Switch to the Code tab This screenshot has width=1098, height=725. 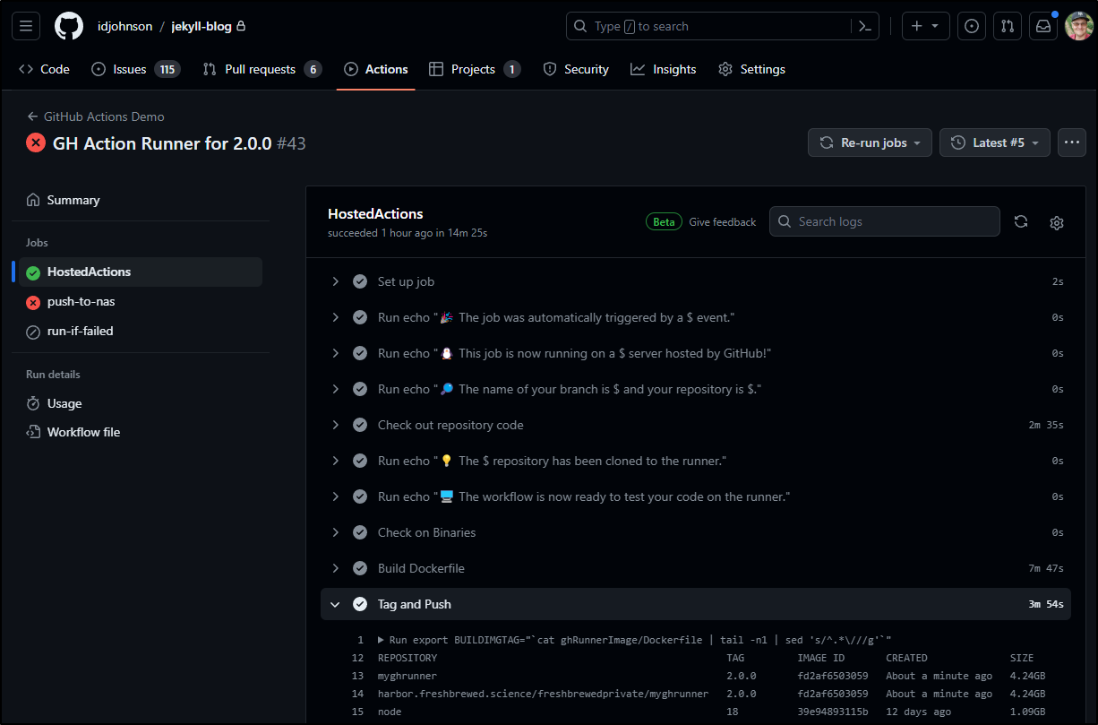coord(44,69)
